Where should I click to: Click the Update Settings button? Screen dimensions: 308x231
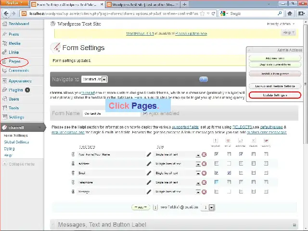pos(275,95)
